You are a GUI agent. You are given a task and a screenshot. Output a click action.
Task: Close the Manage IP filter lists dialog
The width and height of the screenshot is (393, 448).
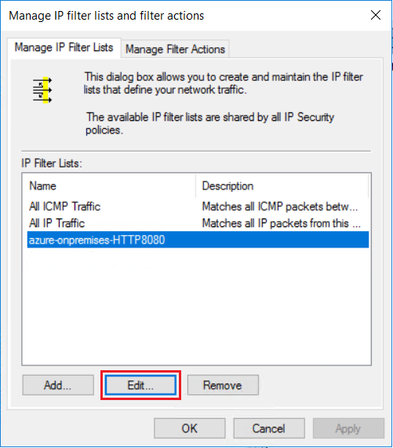(x=376, y=15)
